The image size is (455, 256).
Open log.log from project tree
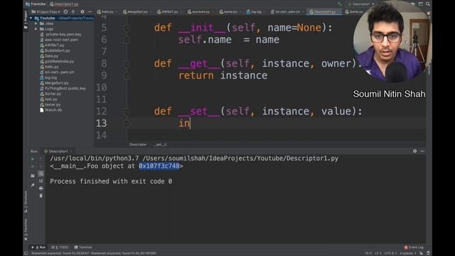click(x=48, y=78)
